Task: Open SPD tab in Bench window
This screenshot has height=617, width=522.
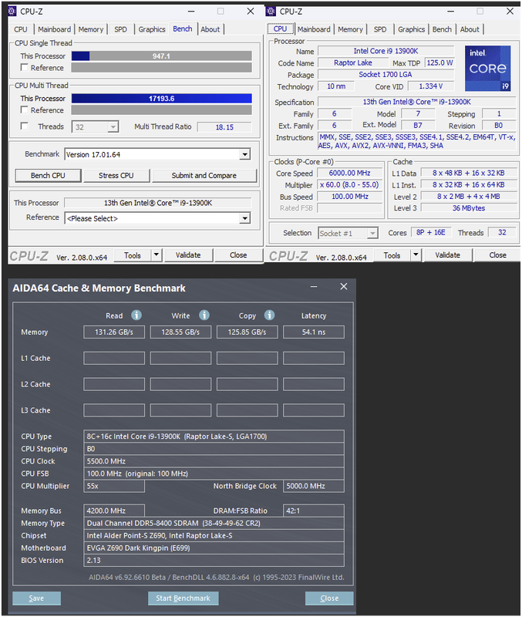Action: tap(121, 29)
